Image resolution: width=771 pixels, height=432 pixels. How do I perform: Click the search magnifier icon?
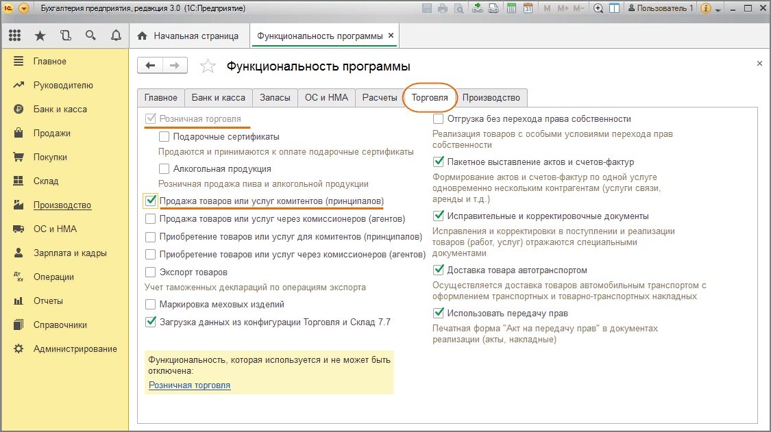pos(90,36)
